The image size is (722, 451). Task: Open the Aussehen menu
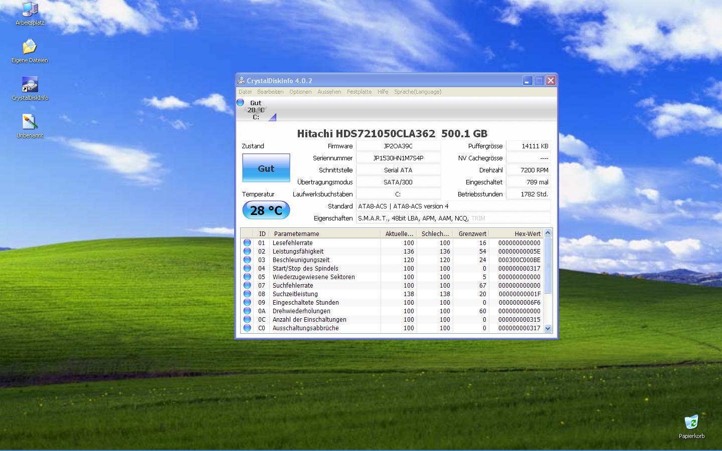point(329,92)
